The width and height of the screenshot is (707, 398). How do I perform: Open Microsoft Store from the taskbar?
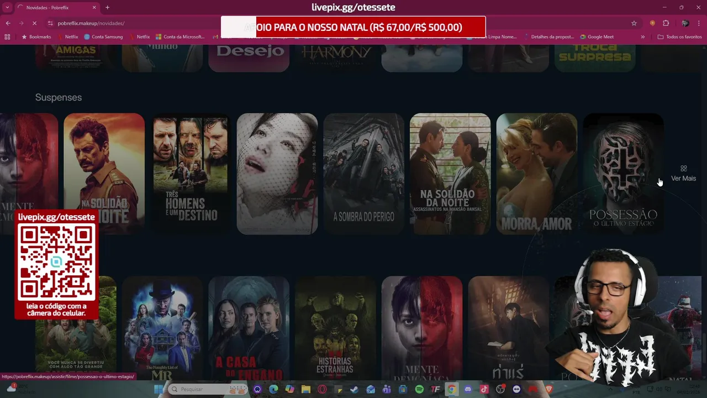(403, 389)
